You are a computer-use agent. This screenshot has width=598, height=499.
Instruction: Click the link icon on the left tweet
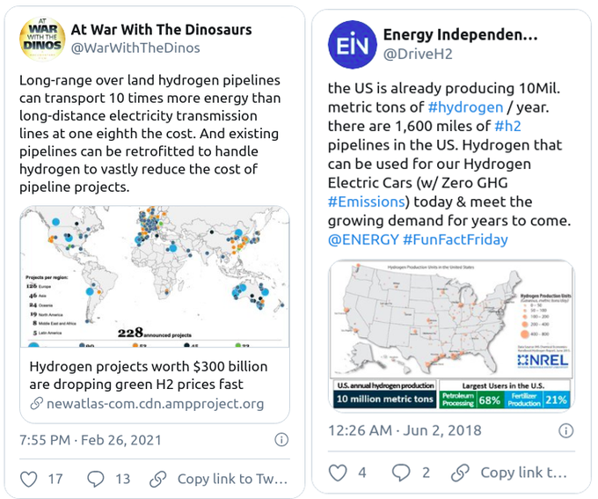pyautogui.click(x=158, y=479)
